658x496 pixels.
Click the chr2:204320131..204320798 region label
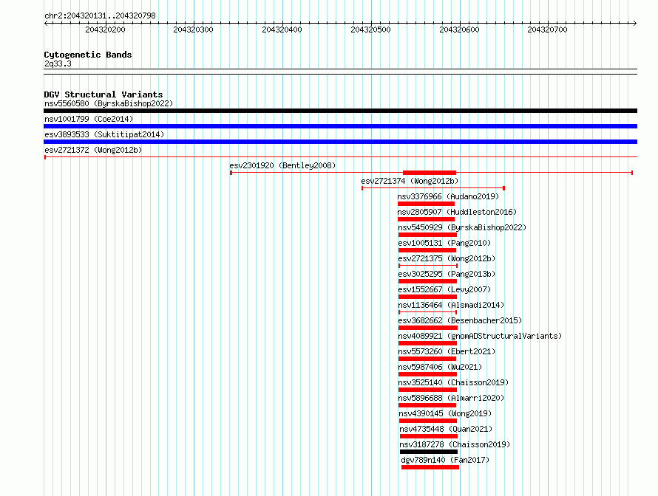coord(100,15)
